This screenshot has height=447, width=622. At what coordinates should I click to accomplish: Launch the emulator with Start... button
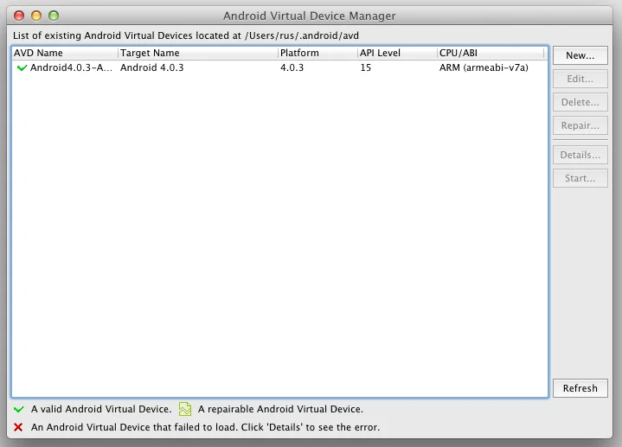click(x=580, y=178)
